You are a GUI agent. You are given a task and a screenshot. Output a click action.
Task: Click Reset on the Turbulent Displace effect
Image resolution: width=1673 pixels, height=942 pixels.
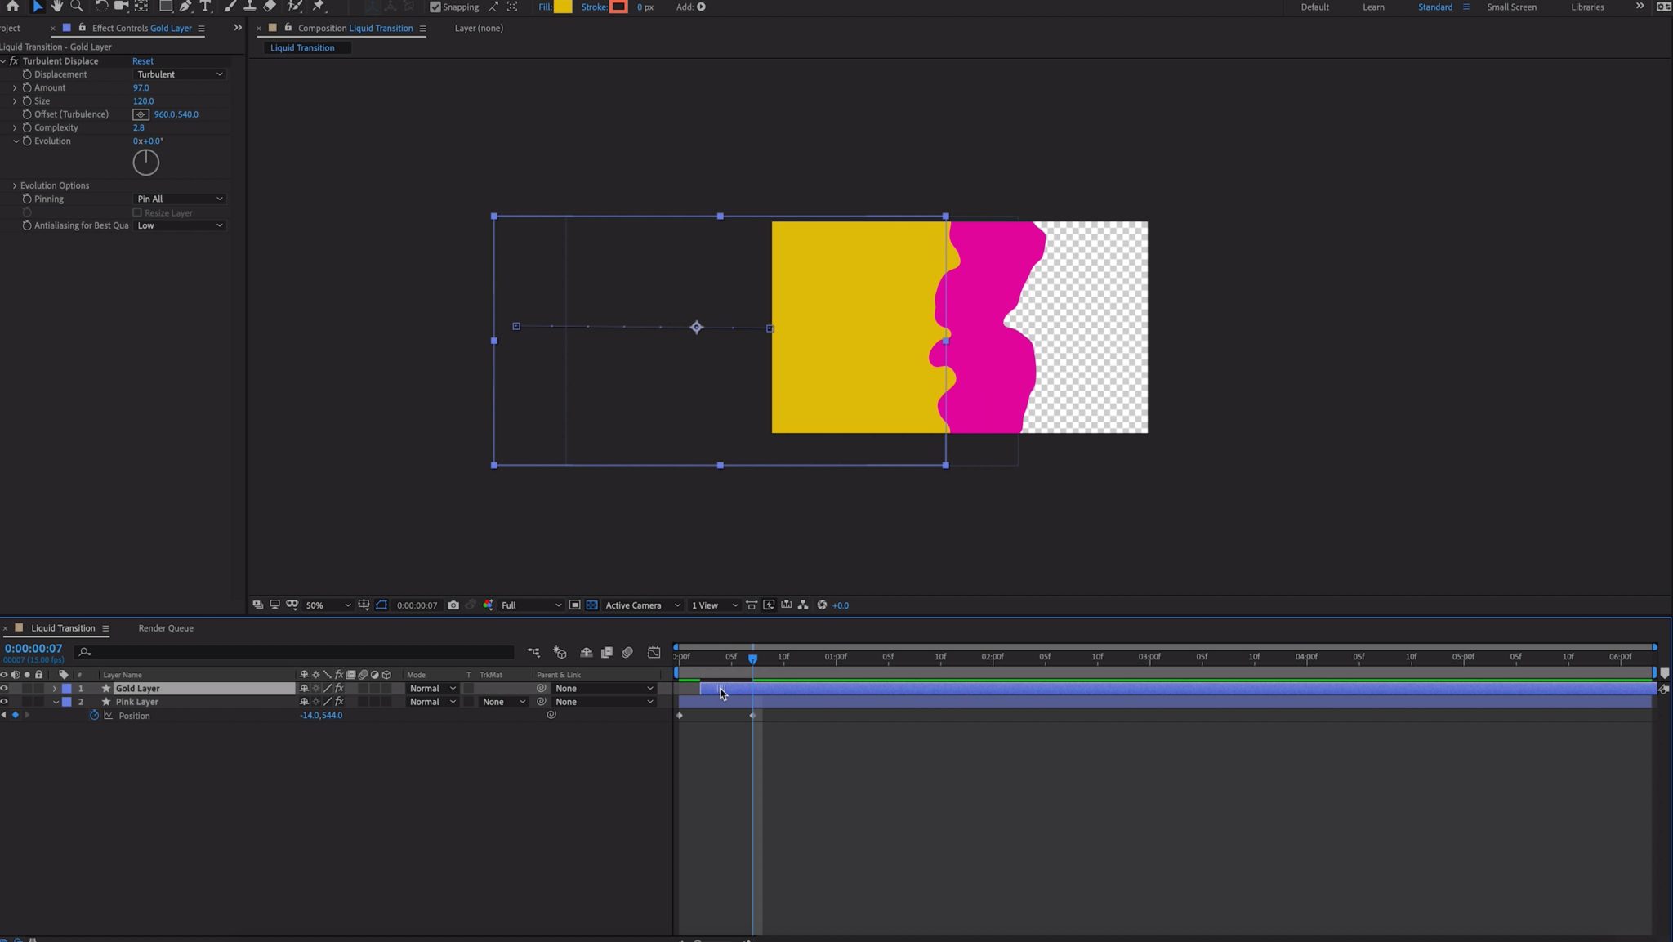(x=142, y=60)
